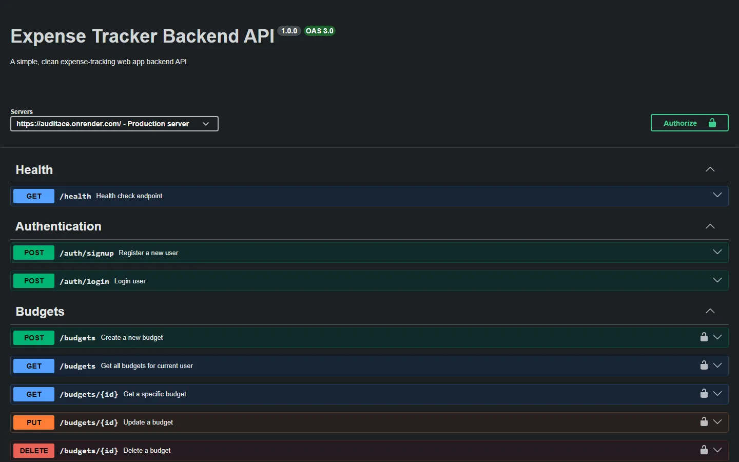Click 'Delete a budget' description text

[147, 450]
